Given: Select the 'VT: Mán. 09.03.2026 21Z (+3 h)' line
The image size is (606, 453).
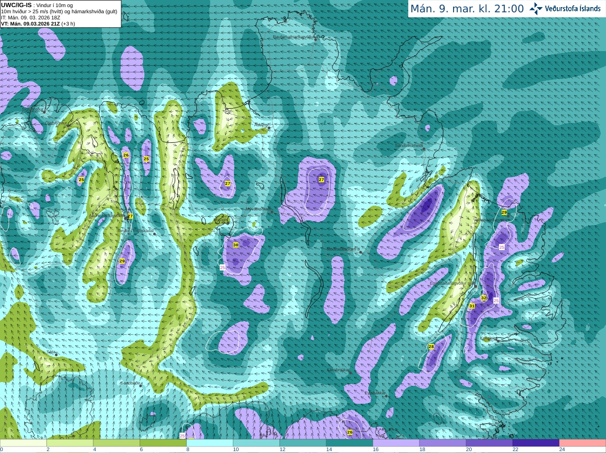Looking at the screenshot, I should pos(38,24).
